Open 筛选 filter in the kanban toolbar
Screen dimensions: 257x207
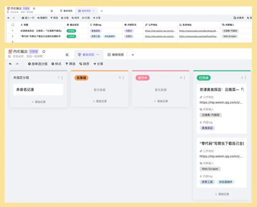70,64
